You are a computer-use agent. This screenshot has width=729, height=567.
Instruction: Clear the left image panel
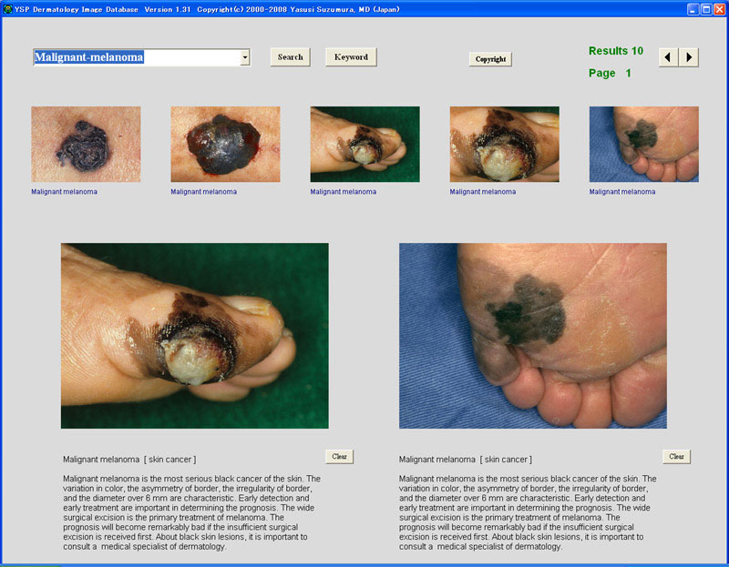339,457
